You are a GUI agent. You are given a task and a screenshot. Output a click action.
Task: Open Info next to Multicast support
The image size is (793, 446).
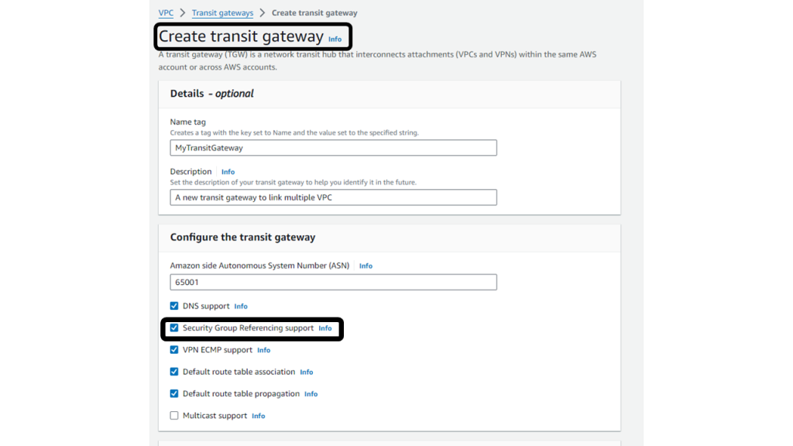pos(258,415)
